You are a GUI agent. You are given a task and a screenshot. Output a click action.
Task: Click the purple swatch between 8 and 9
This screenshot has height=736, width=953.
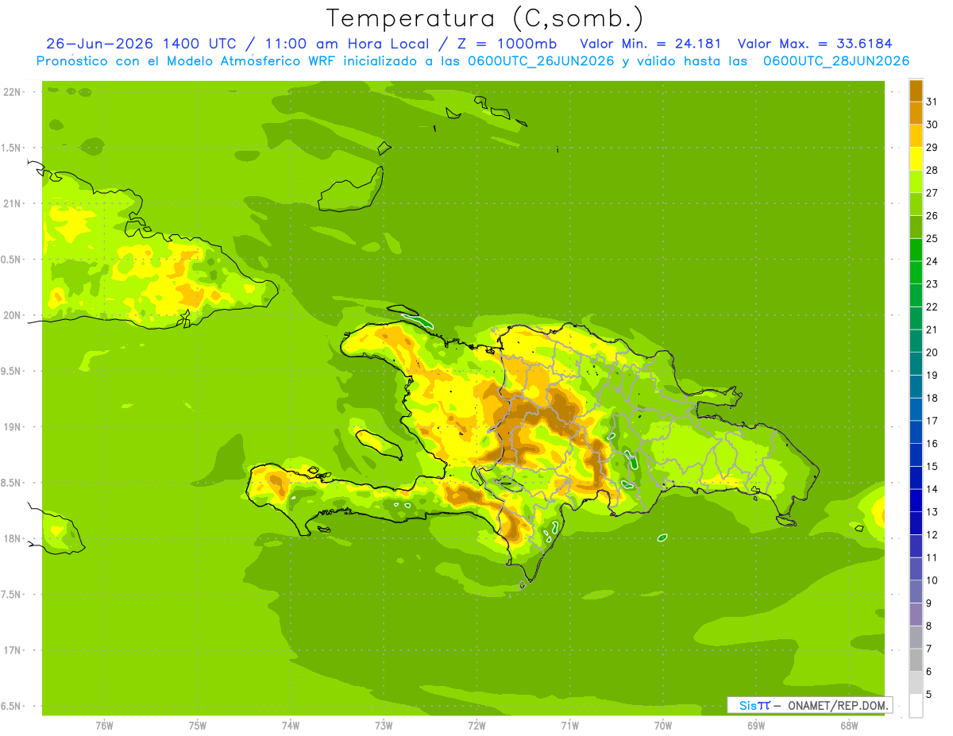pos(916,615)
